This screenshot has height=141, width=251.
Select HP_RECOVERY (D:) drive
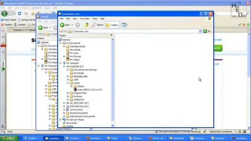tap(79, 103)
